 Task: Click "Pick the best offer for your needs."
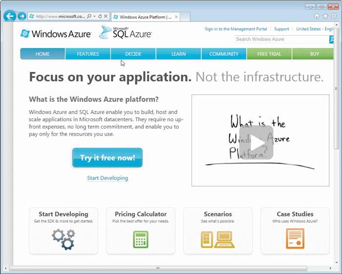pos(141,221)
